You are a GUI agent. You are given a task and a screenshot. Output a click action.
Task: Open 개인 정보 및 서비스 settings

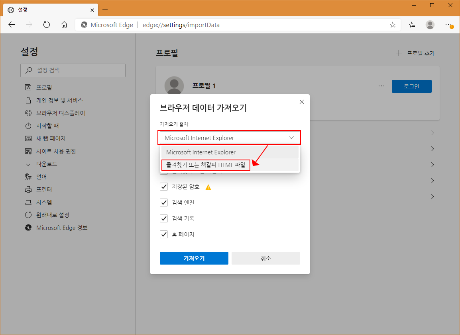(59, 100)
